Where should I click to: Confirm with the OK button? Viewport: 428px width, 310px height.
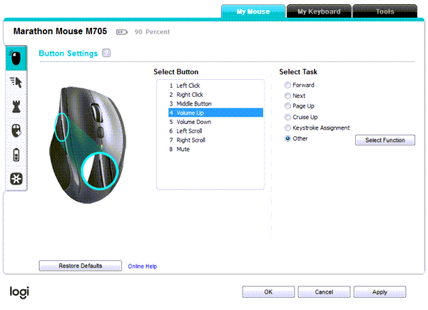tap(268, 292)
